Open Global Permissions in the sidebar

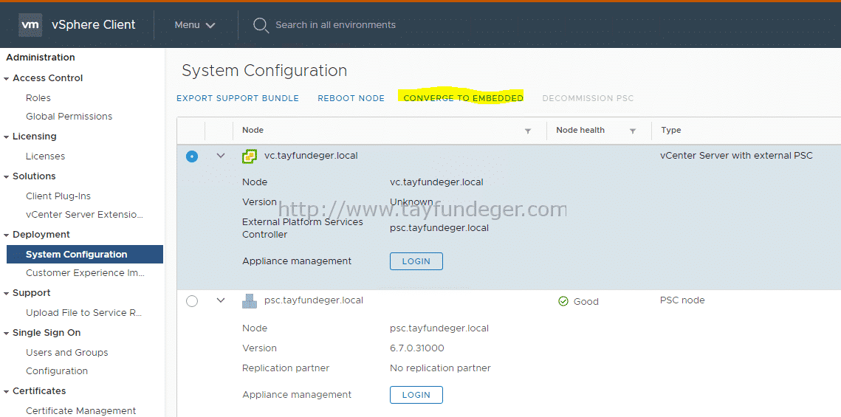point(69,117)
